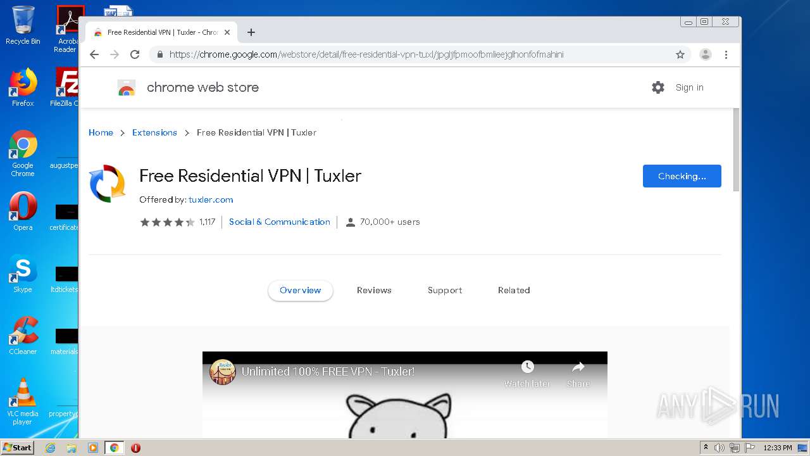Open the media player taskbar icon

coord(93,448)
